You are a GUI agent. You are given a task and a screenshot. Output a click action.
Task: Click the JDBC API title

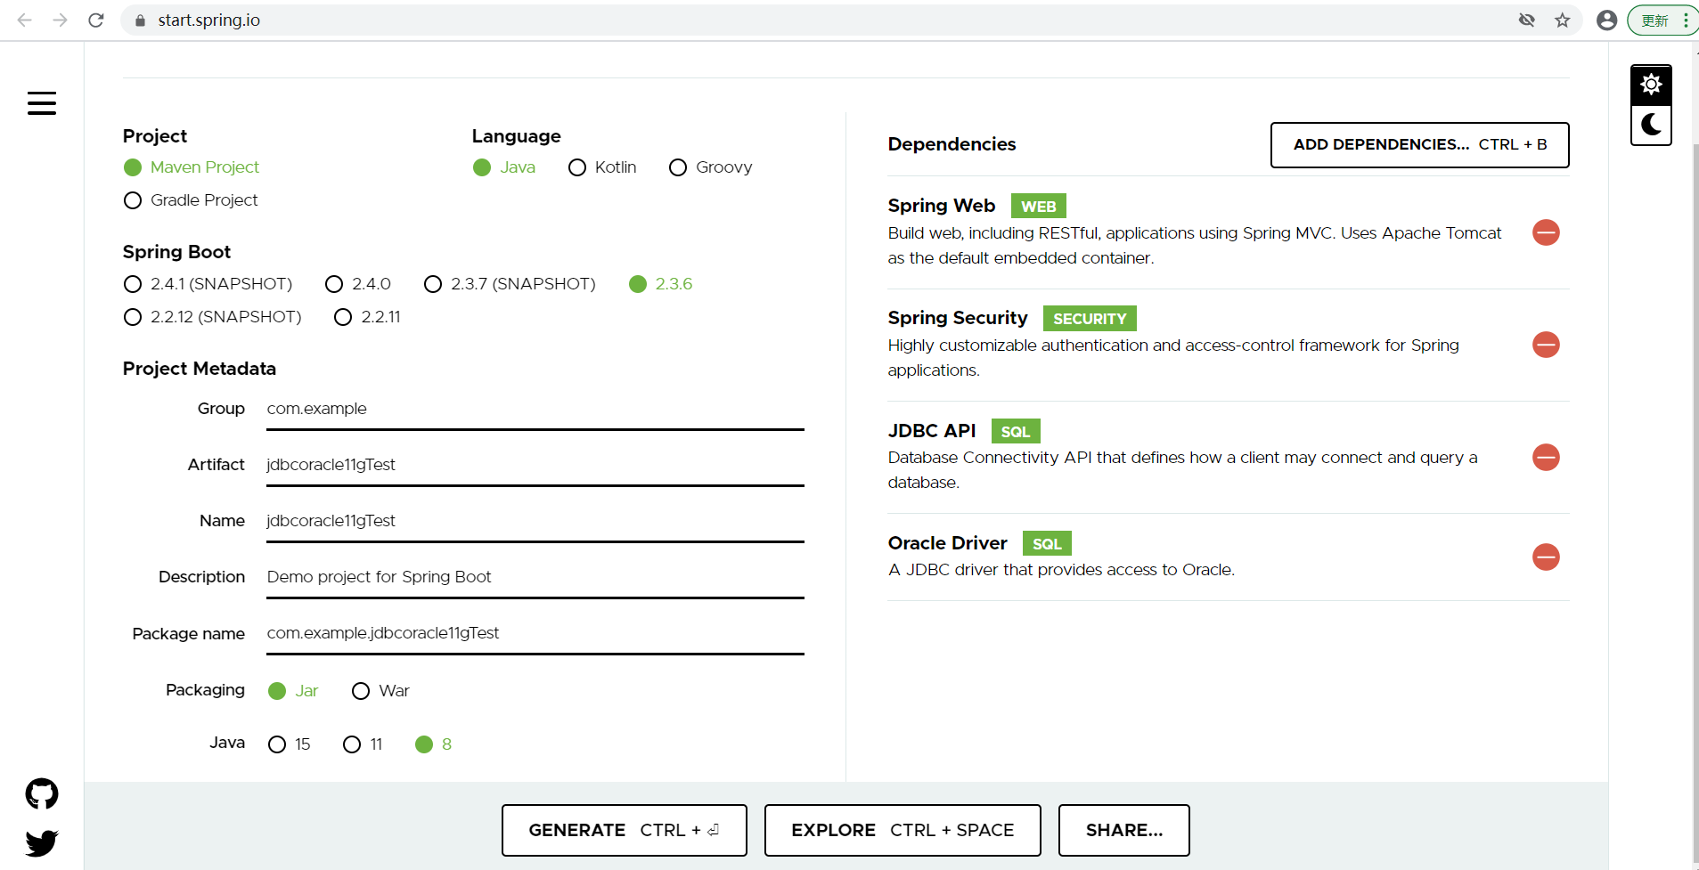[x=932, y=430]
